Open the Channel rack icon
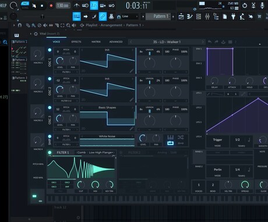This screenshot has height=222, width=268. click(199, 16)
